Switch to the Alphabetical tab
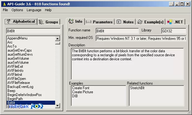The image size is (192, 115). [x=21, y=21]
